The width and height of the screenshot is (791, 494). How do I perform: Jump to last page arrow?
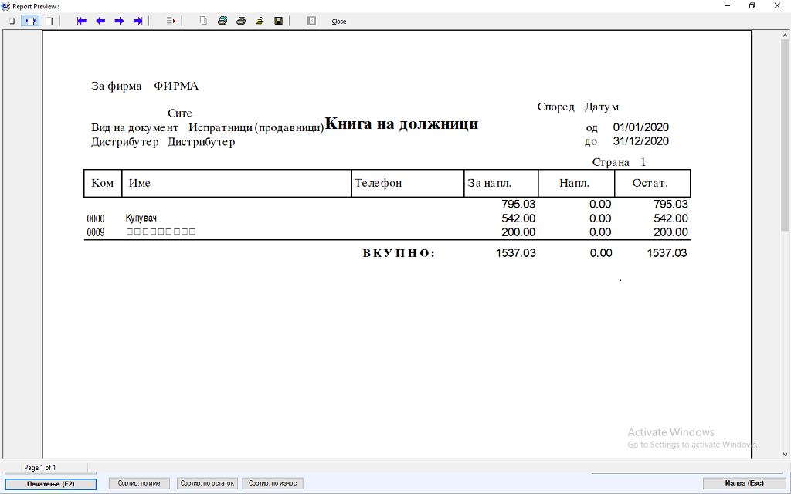[x=138, y=21]
